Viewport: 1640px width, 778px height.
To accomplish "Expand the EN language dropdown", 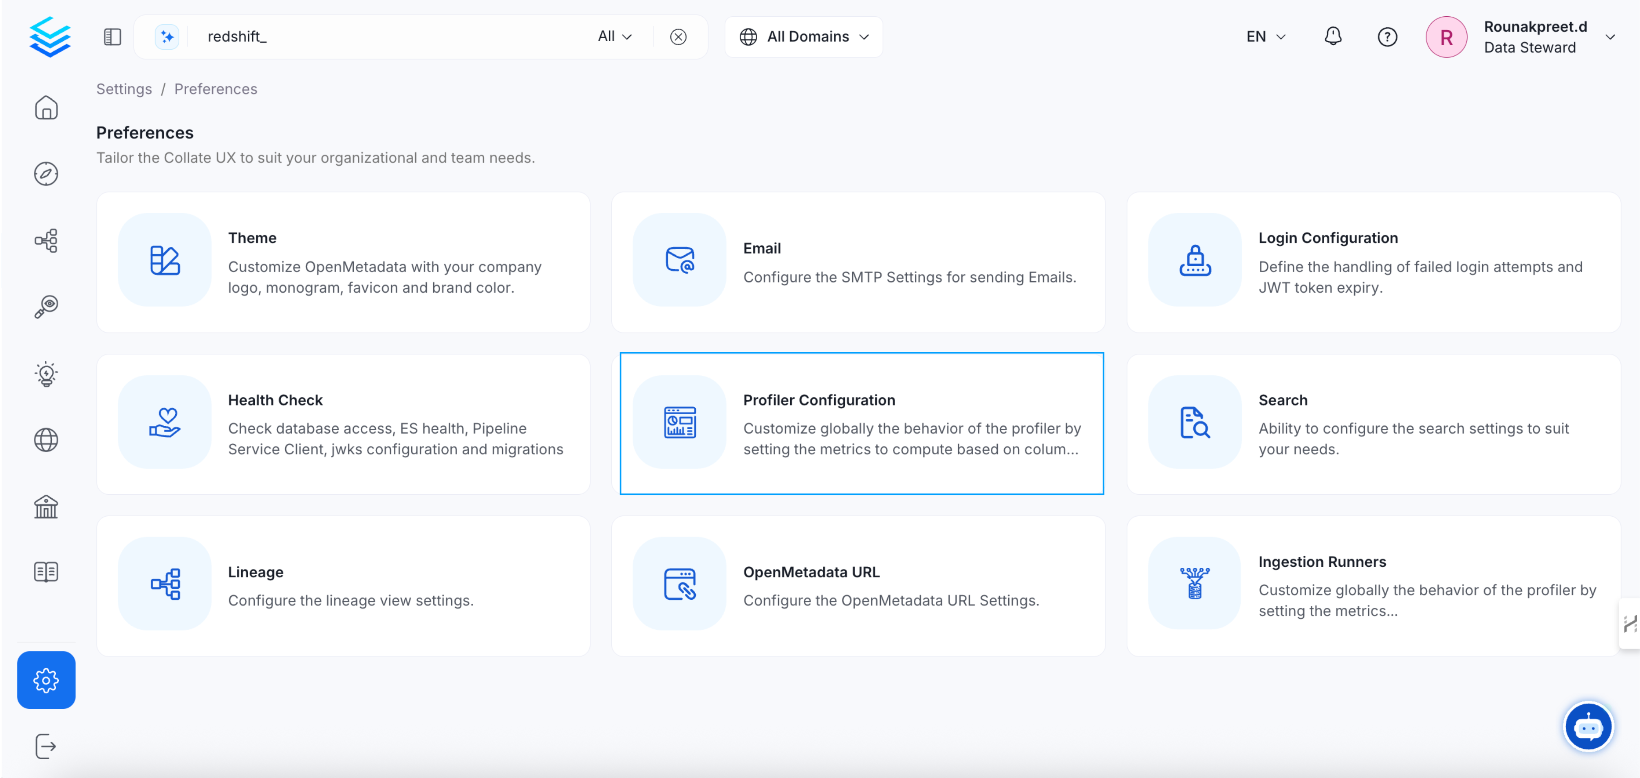I will [1265, 37].
